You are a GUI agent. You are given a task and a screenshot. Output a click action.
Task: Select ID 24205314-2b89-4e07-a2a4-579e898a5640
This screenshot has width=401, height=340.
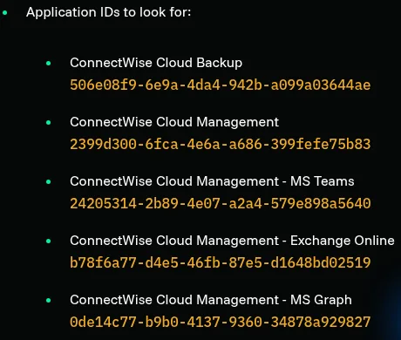pyautogui.click(x=221, y=204)
